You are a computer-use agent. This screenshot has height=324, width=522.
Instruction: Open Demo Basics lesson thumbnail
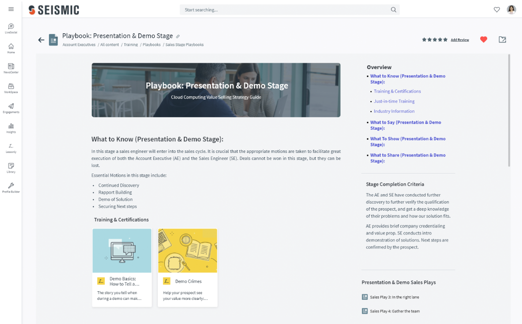(122, 251)
